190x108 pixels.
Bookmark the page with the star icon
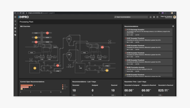[159, 13]
